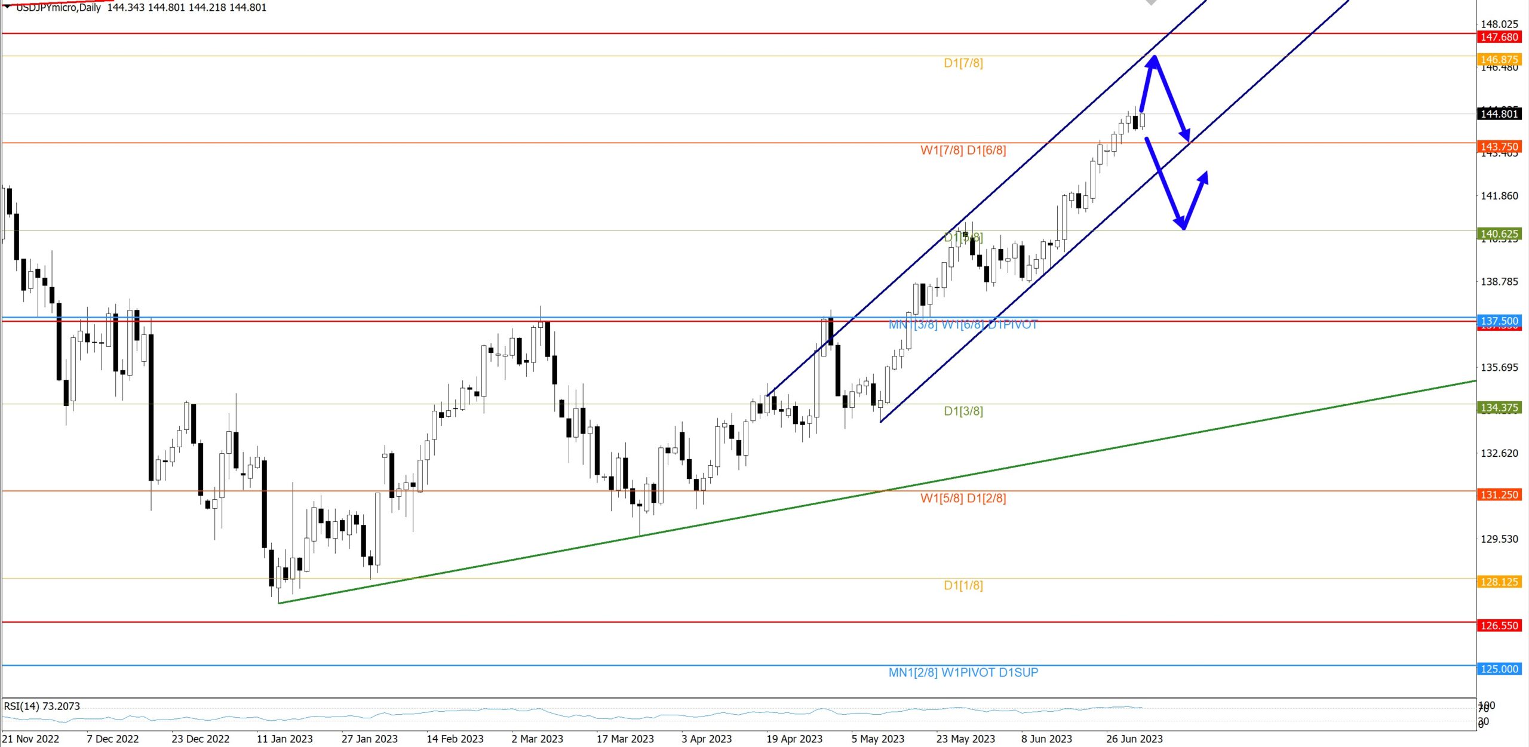The image size is (1529, 747).
Task: Select the D1[3/8] text label
Action: 963,411
